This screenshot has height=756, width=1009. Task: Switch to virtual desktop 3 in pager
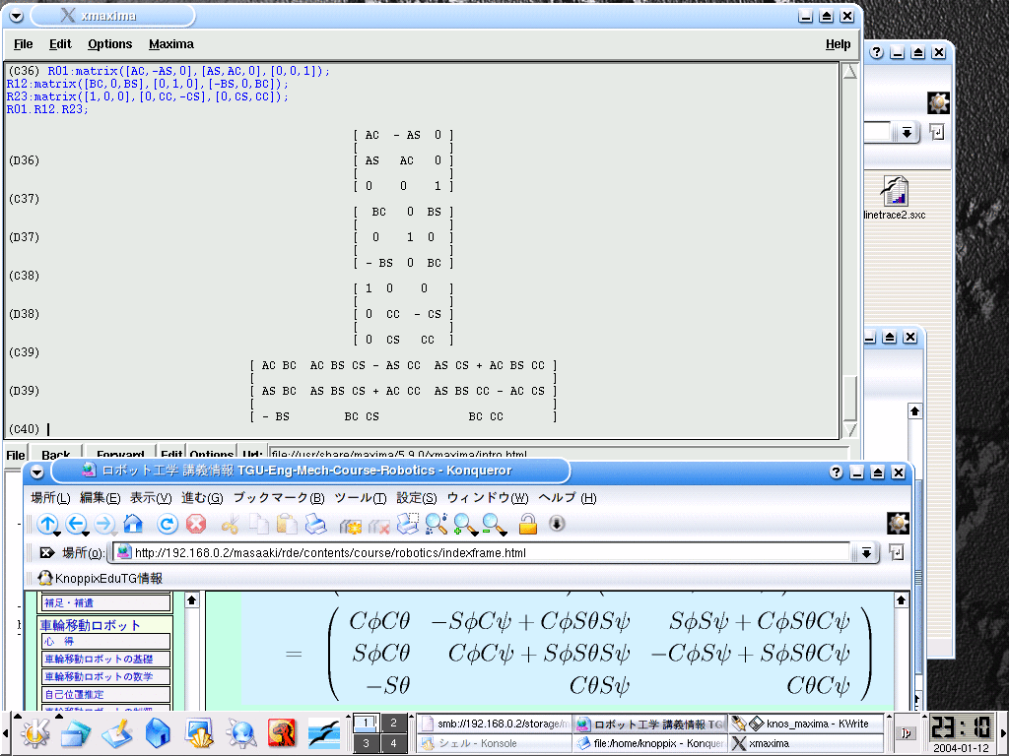click(366, 743)
